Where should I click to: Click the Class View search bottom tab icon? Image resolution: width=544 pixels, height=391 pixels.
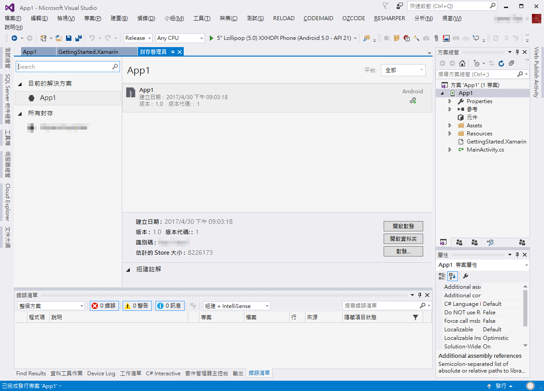[x=490, y=242]
